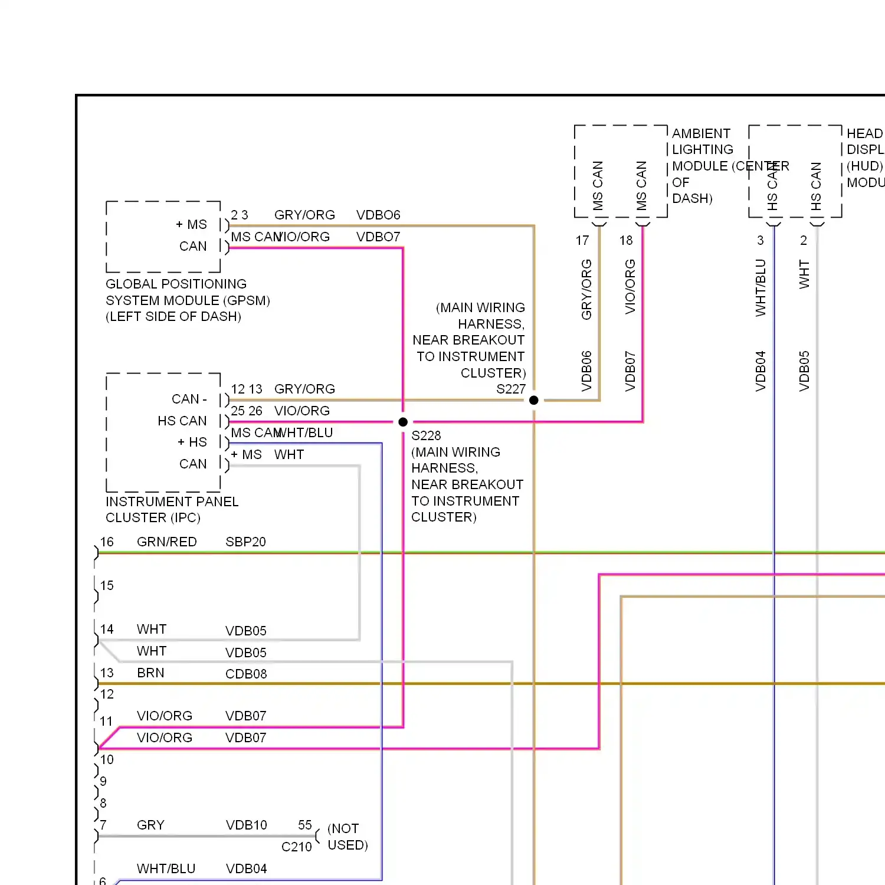Select the vertical VDB06 circuit code
Screen dimensions: 885x885
pyautogui.click(x=586, y=371)
